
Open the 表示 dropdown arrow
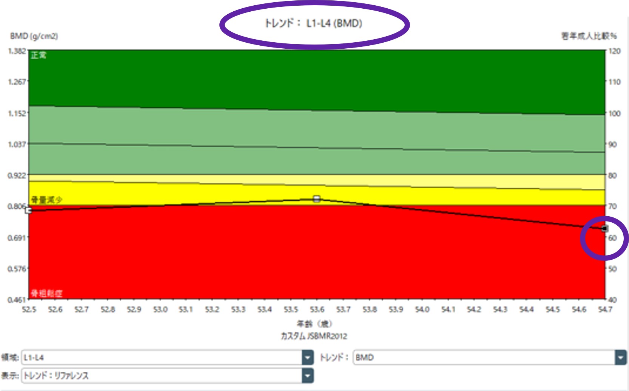(308, 376)
